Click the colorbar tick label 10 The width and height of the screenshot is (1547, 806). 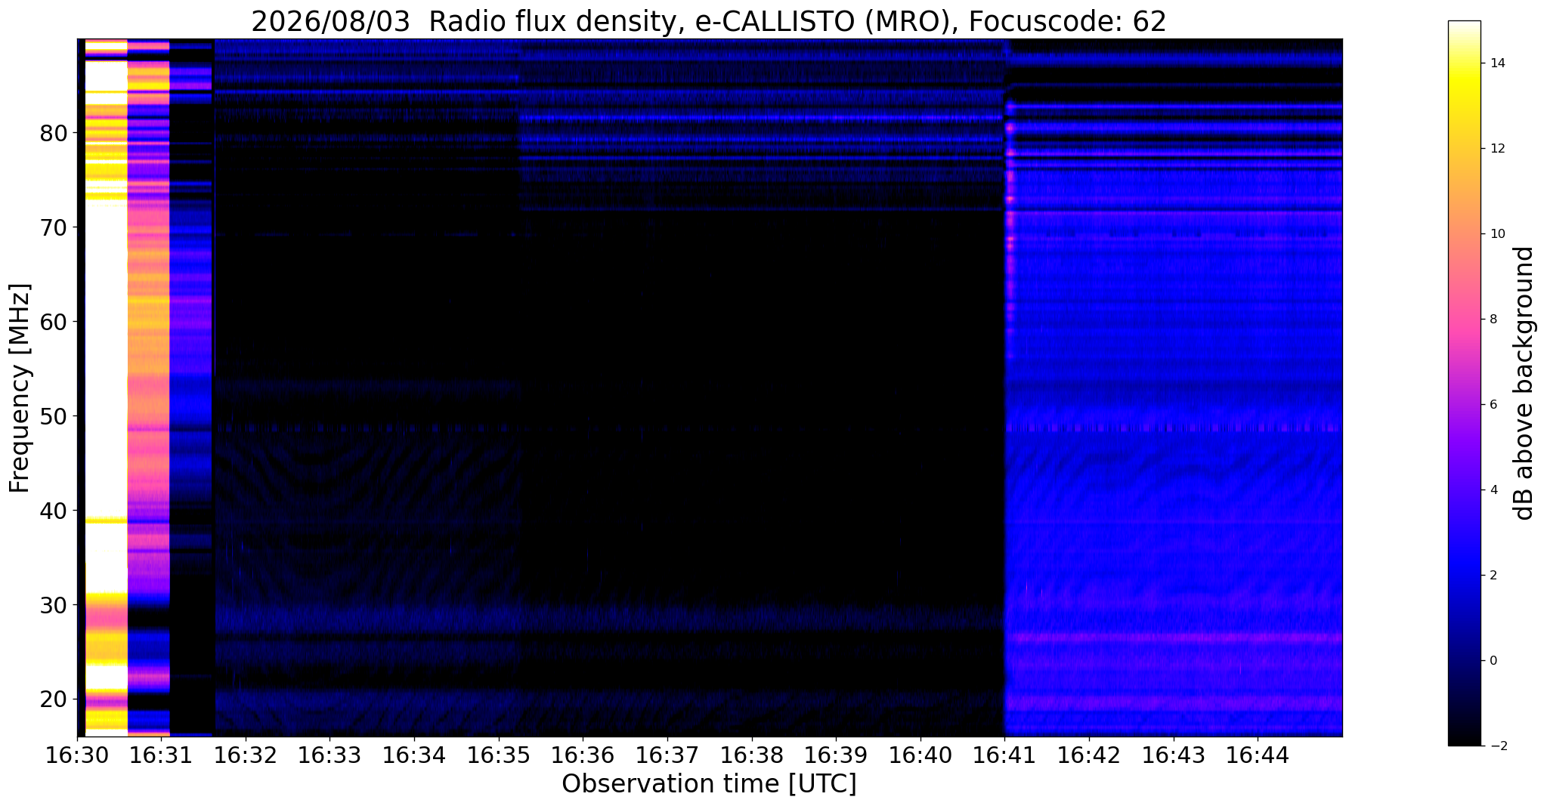coord(1496,234)
